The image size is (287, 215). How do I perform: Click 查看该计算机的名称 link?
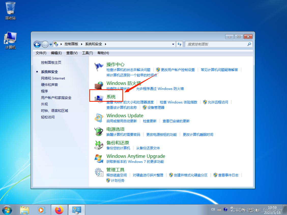(122, 108)
